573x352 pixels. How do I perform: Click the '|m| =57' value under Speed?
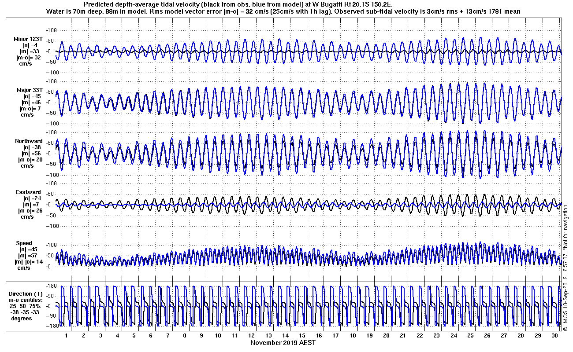tap(28, 256)
